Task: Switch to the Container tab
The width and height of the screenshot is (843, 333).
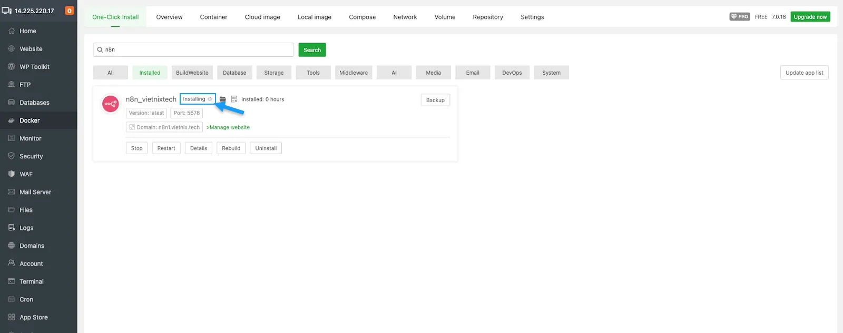Action: [x=213, y=17]
